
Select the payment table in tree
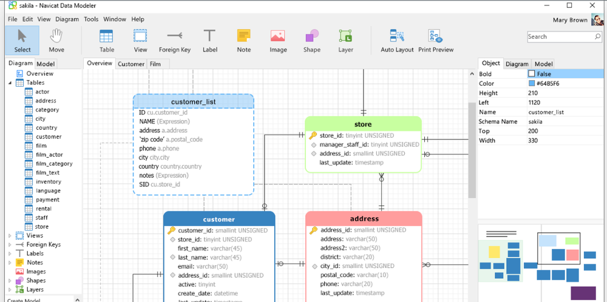tap(47, 200)
